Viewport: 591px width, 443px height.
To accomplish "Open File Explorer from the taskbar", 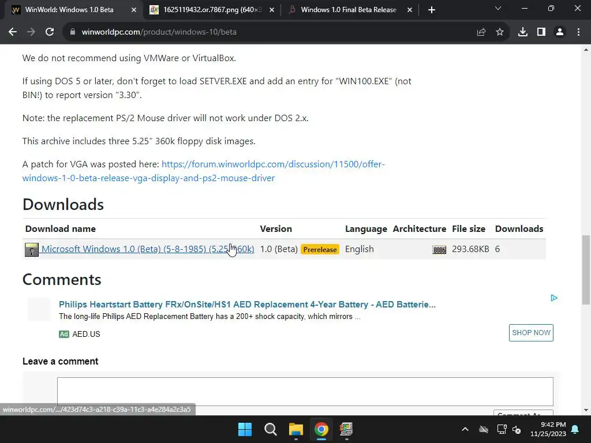I will point(296,429).
